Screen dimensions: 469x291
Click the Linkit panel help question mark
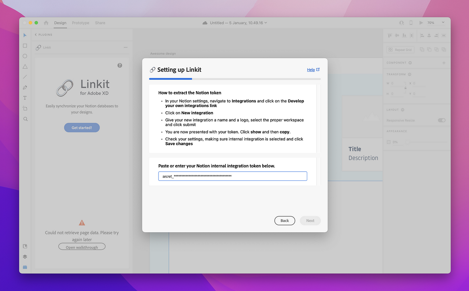120,65
